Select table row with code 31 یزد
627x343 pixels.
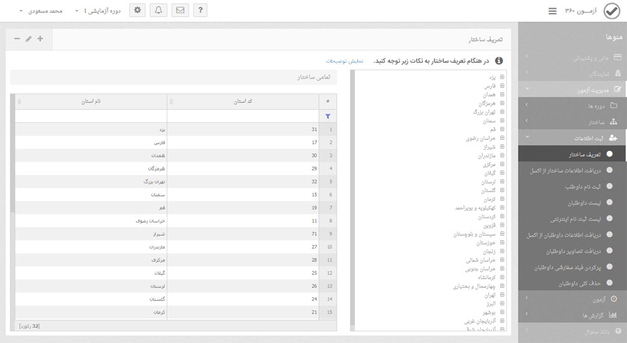click(176, 130)
